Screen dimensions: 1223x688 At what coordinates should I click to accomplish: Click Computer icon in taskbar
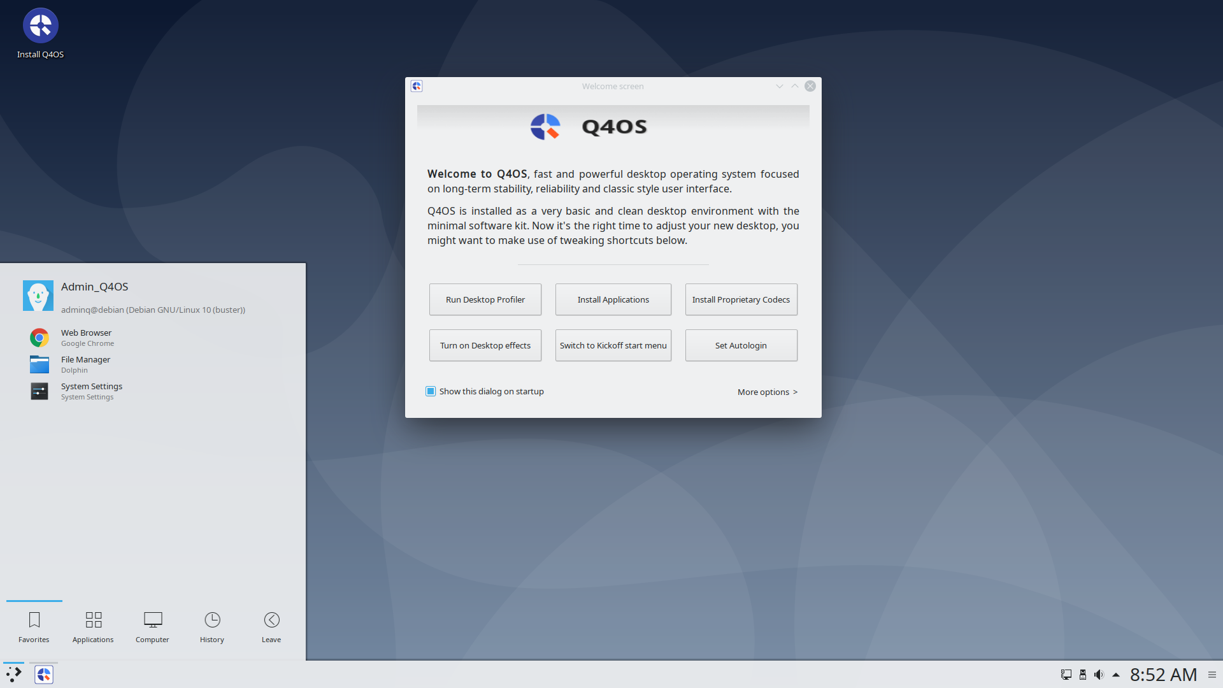(152, 626)
